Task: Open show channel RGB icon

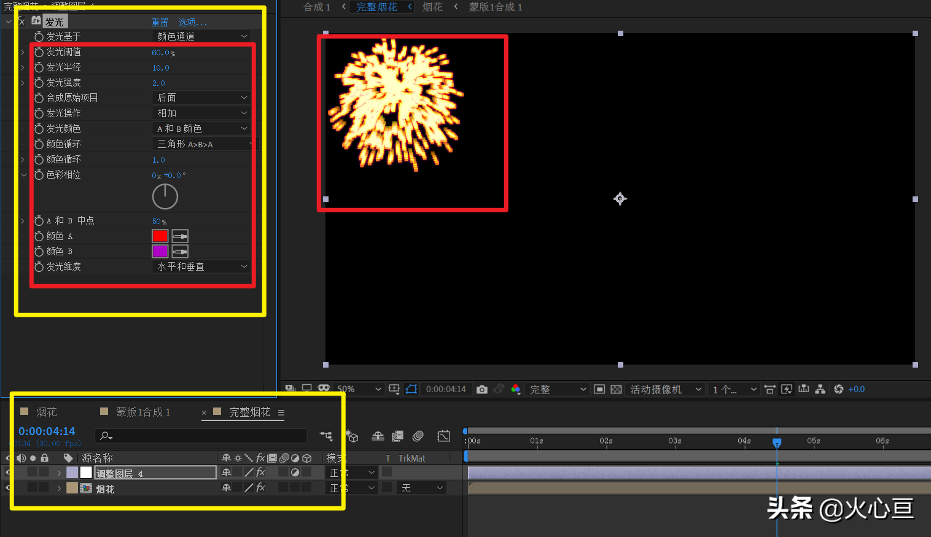Action: coord(516,389)
